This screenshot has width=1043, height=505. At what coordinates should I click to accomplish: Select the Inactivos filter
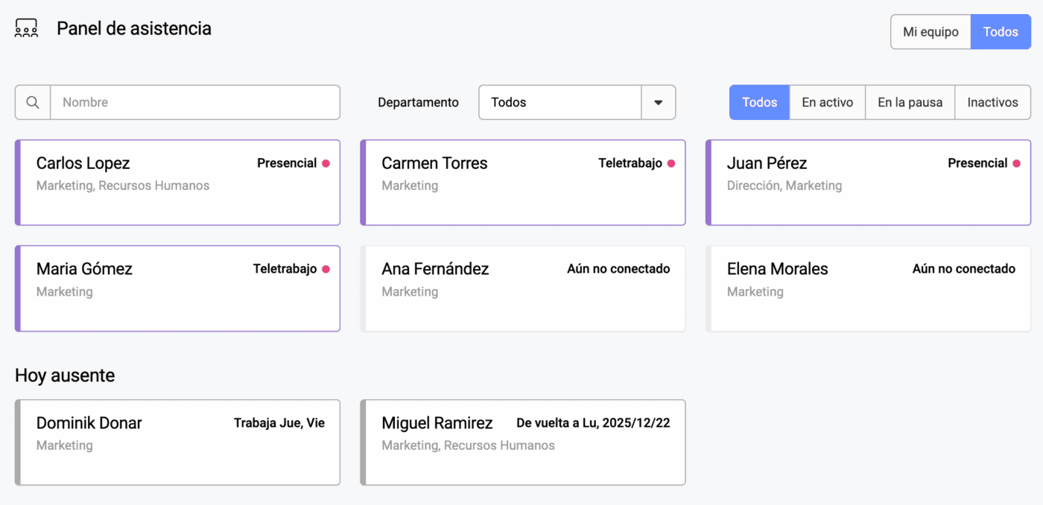[992, 103]
